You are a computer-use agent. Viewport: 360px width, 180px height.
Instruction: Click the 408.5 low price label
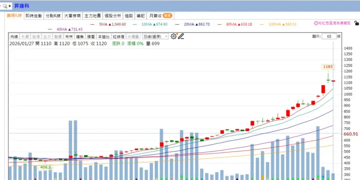[45, 167]
